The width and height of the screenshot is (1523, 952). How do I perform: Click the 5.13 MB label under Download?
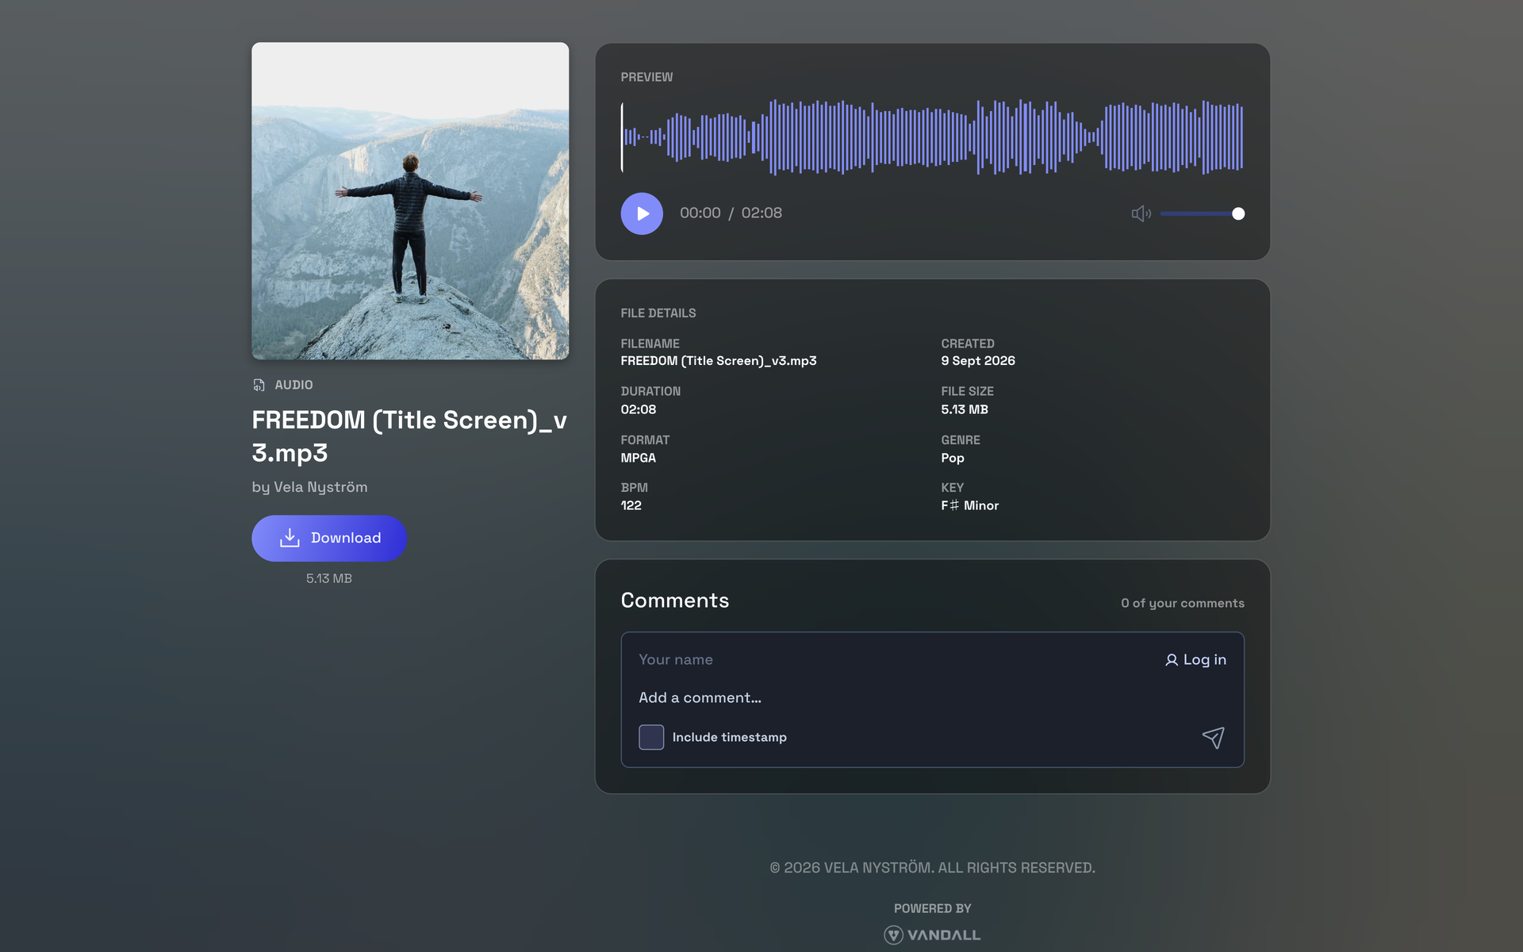(329, 578)
